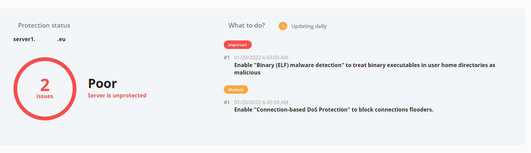
Task: Click the Protection status heading
Action: point(44,26)
